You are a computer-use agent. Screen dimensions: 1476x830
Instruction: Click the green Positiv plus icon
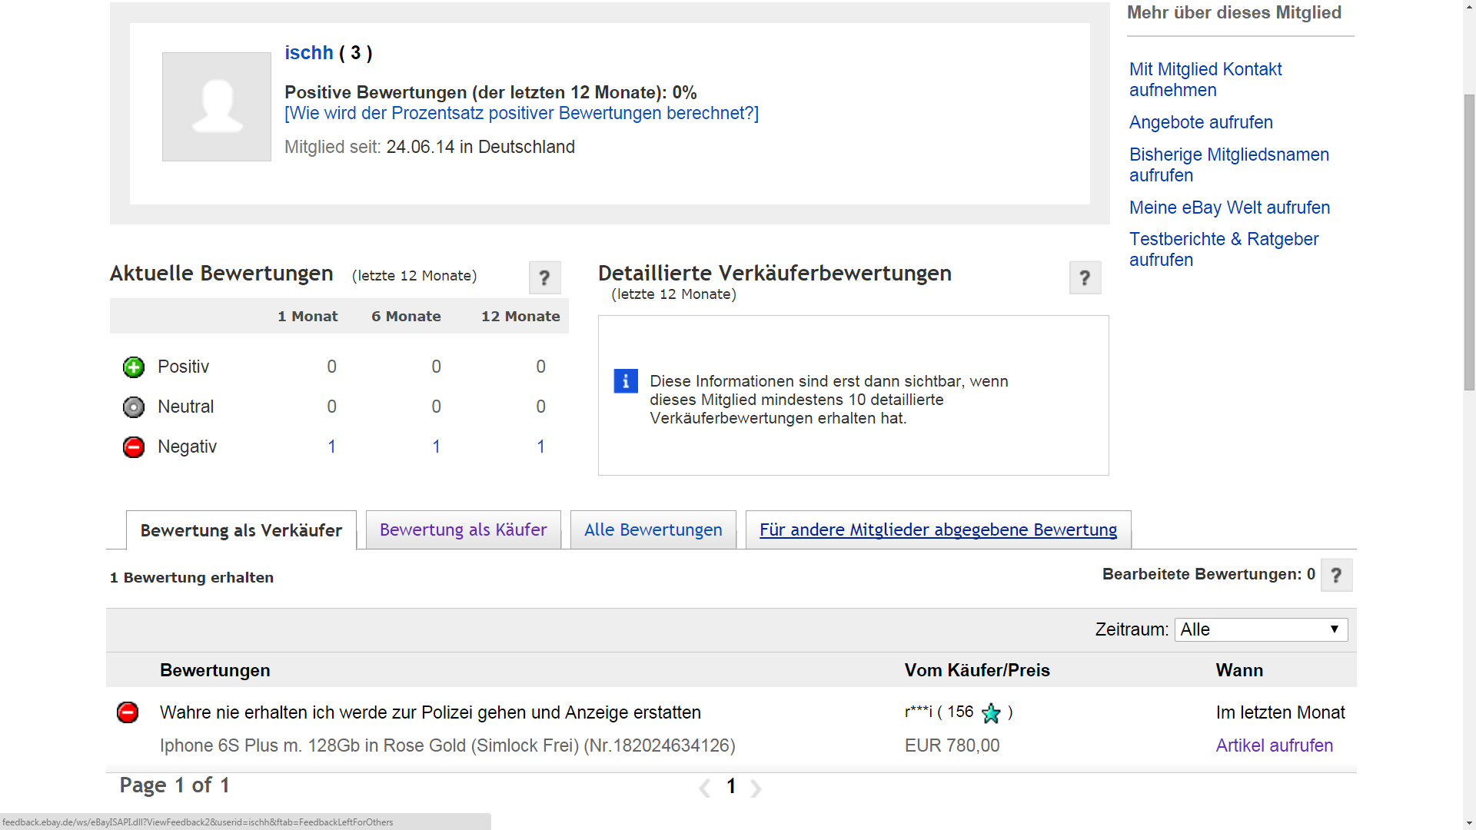point(134,367)
